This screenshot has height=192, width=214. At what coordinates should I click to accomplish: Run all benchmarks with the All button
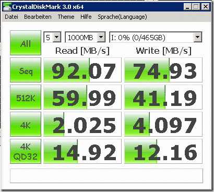point(26,43)
